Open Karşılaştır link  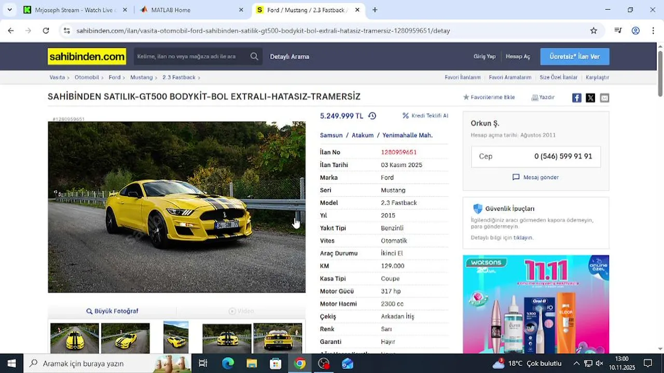(597, 77)
